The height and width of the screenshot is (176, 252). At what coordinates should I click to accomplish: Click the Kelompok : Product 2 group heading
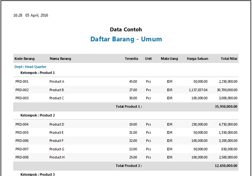pos(37,115)
